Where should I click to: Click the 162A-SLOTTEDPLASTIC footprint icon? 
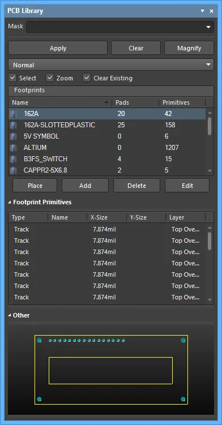[13, 125]
